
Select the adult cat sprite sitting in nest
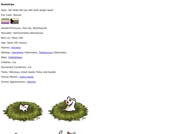[x=69, y=104]
